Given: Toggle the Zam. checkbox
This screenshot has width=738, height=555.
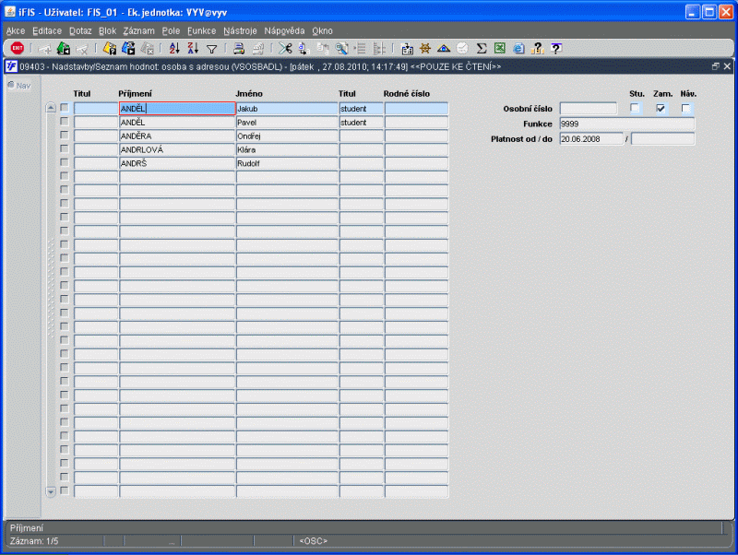Looking at the screenshot, I should tap(661, 108).
